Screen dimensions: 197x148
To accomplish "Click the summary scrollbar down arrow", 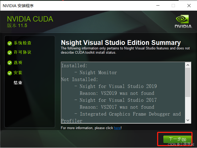I will point(188,120).
